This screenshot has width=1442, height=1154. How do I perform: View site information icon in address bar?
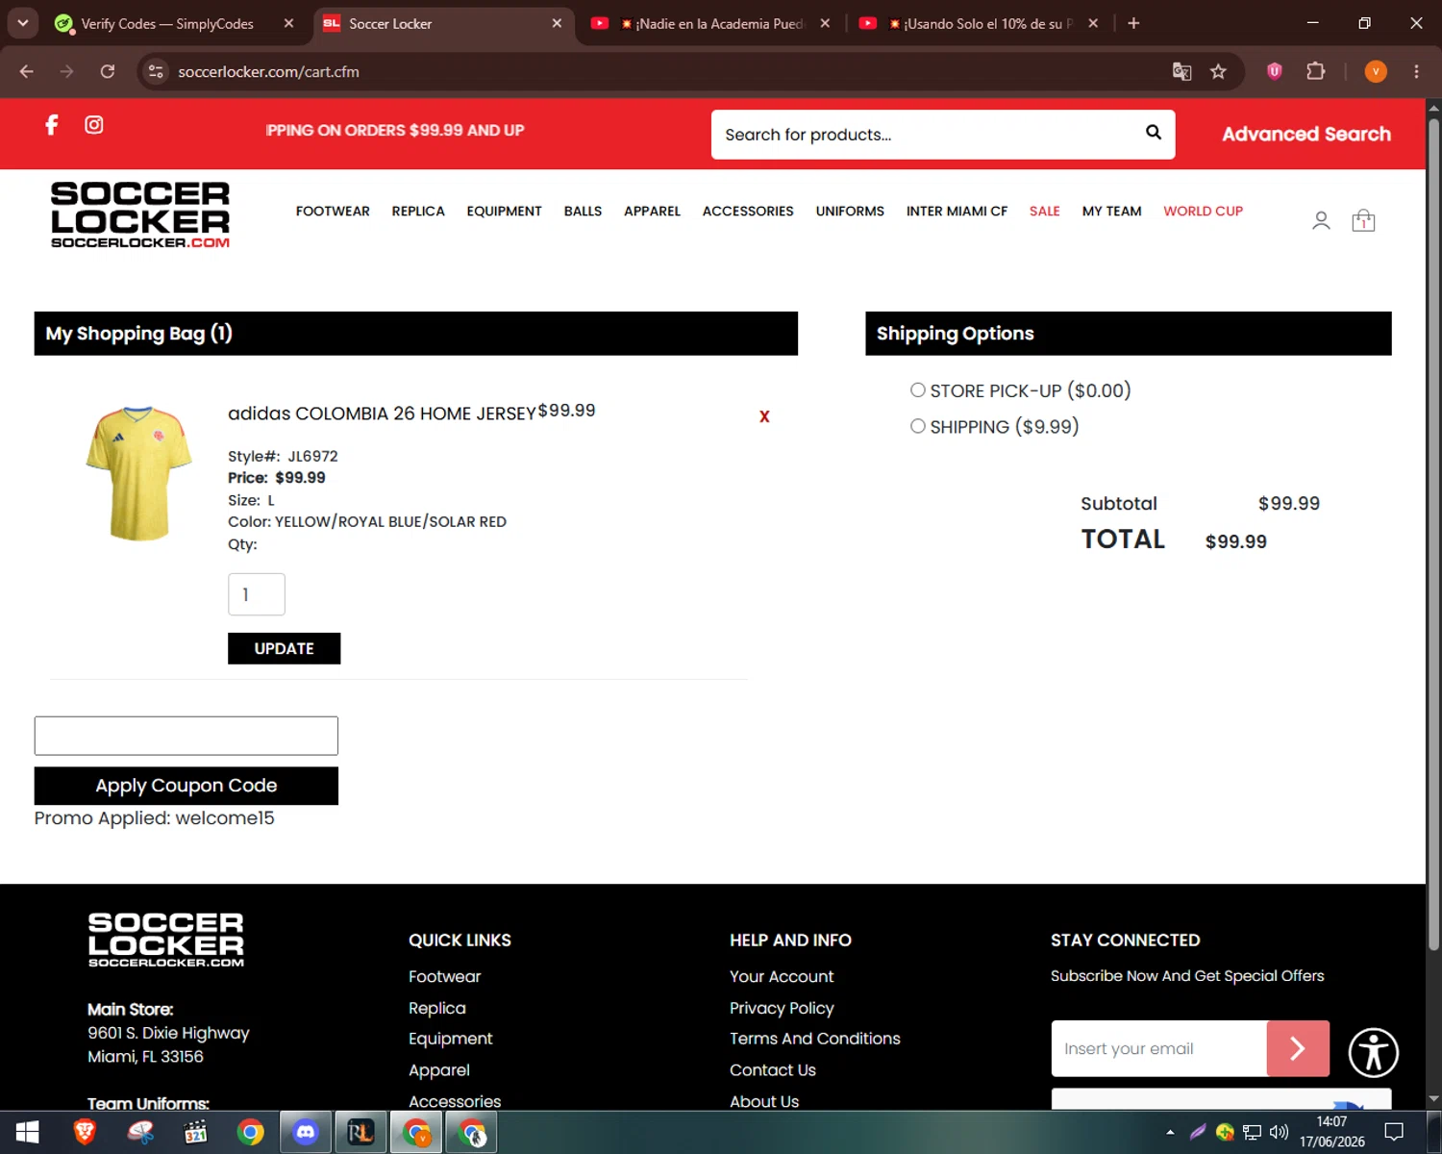point(156,71)
